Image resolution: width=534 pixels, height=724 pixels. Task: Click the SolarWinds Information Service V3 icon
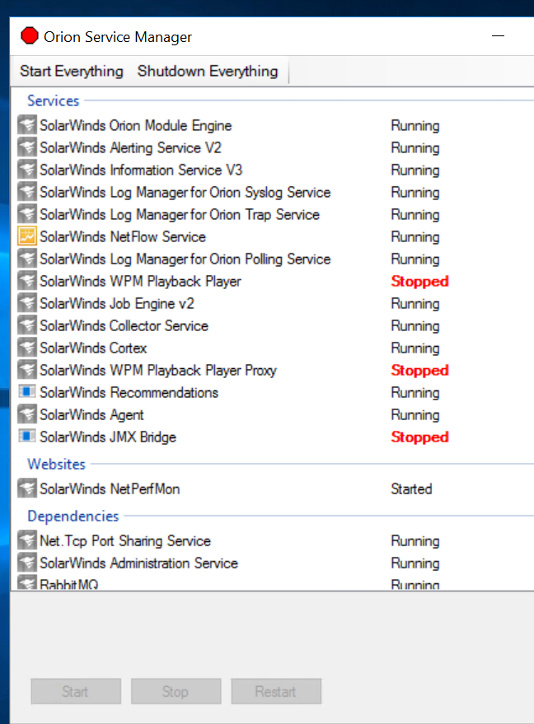[x=27, y=170]
